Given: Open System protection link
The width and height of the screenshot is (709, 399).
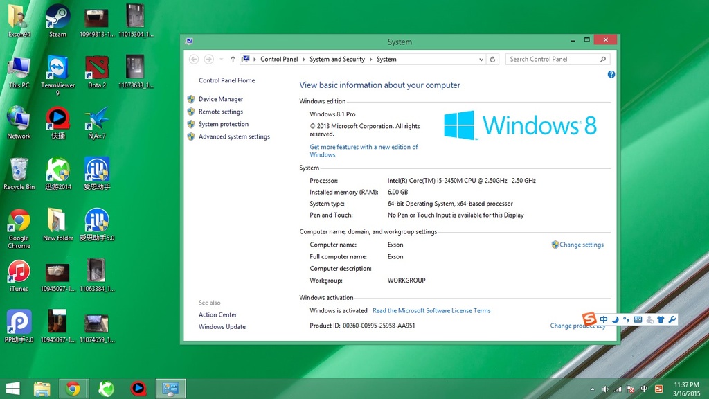Looking at the screenshot, I should (224, 124).
